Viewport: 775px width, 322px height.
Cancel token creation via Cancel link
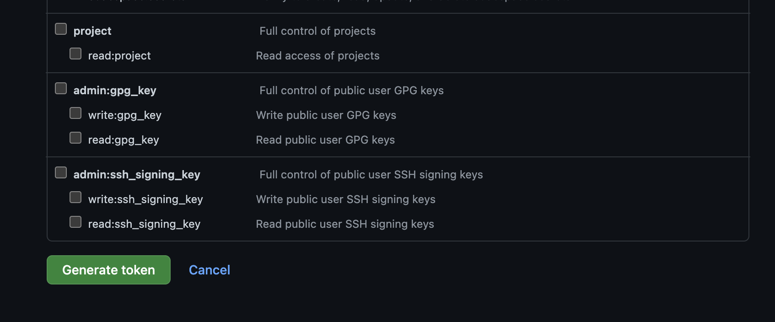pyautogui.click(x=210, y=270)
